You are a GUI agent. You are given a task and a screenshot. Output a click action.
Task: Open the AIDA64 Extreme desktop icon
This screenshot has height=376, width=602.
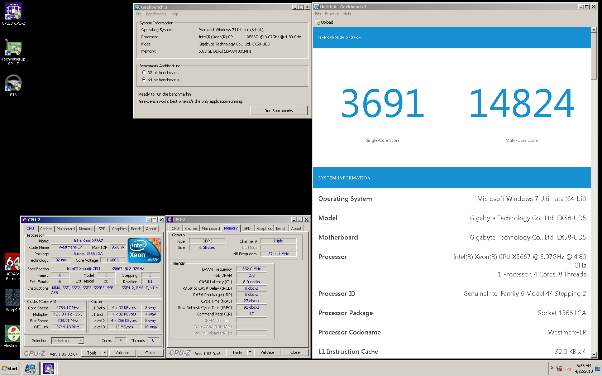pos(13,267)
